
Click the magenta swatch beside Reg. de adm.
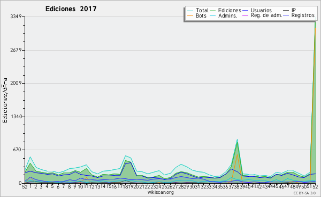point(245,15)
